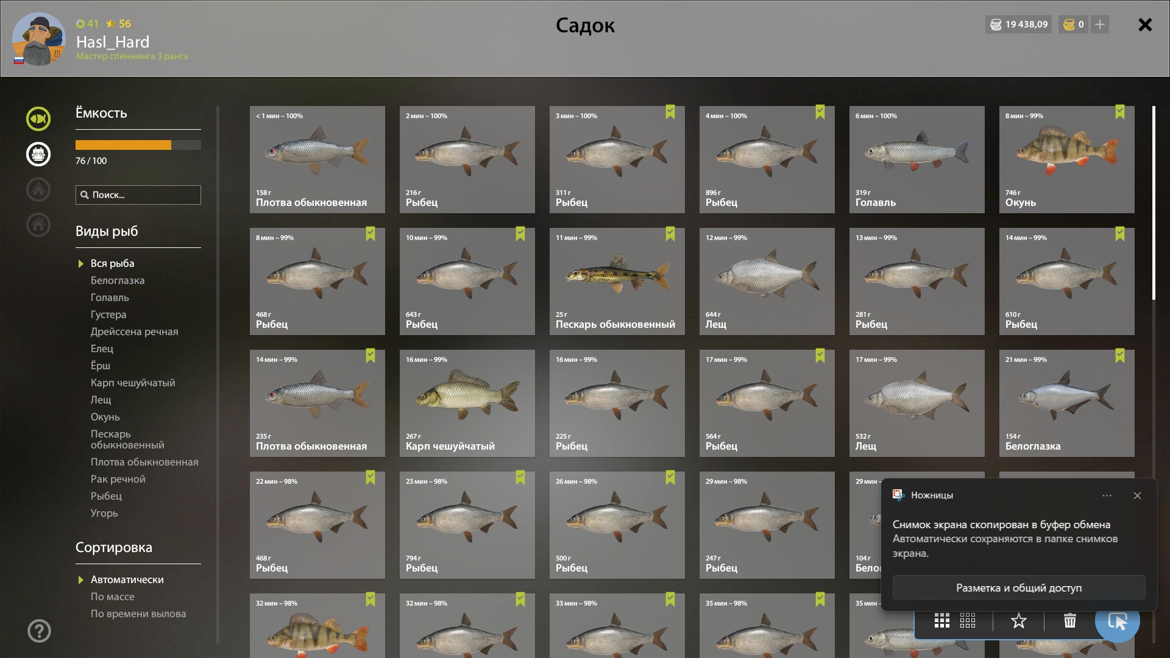The image size is (1170, 658).
Task: Select the outlined grid view icon
Action: [x=968, y=621]
